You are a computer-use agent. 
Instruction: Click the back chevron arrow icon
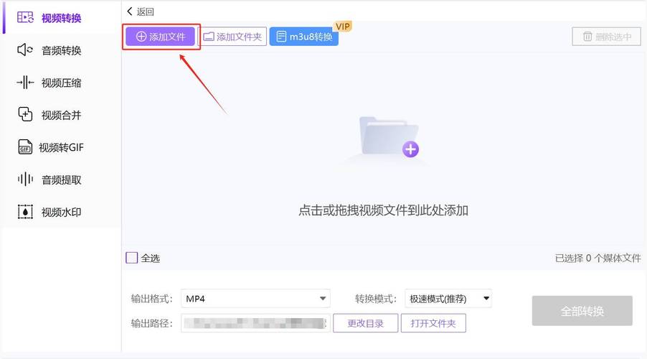(130, 11)
